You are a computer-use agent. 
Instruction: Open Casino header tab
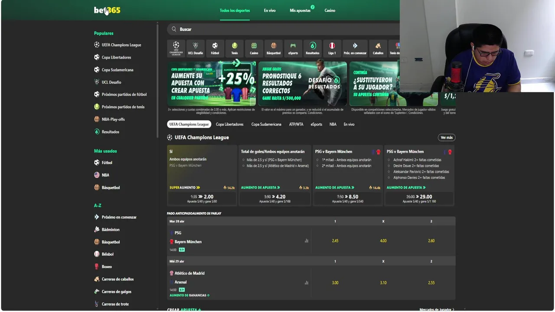point(330,10)
